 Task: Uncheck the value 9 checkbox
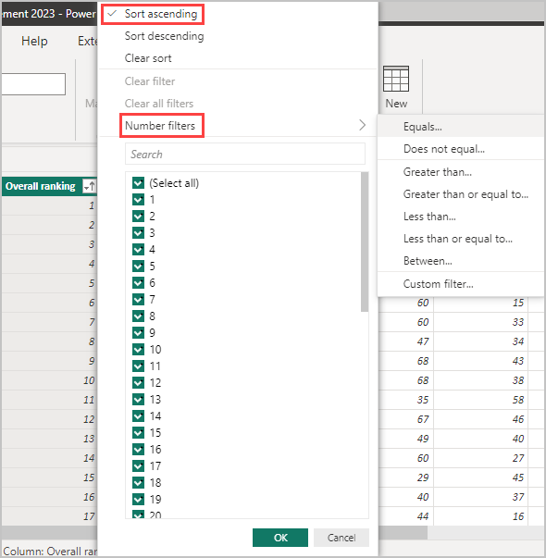pyautogui.click(x=138, y=333)
